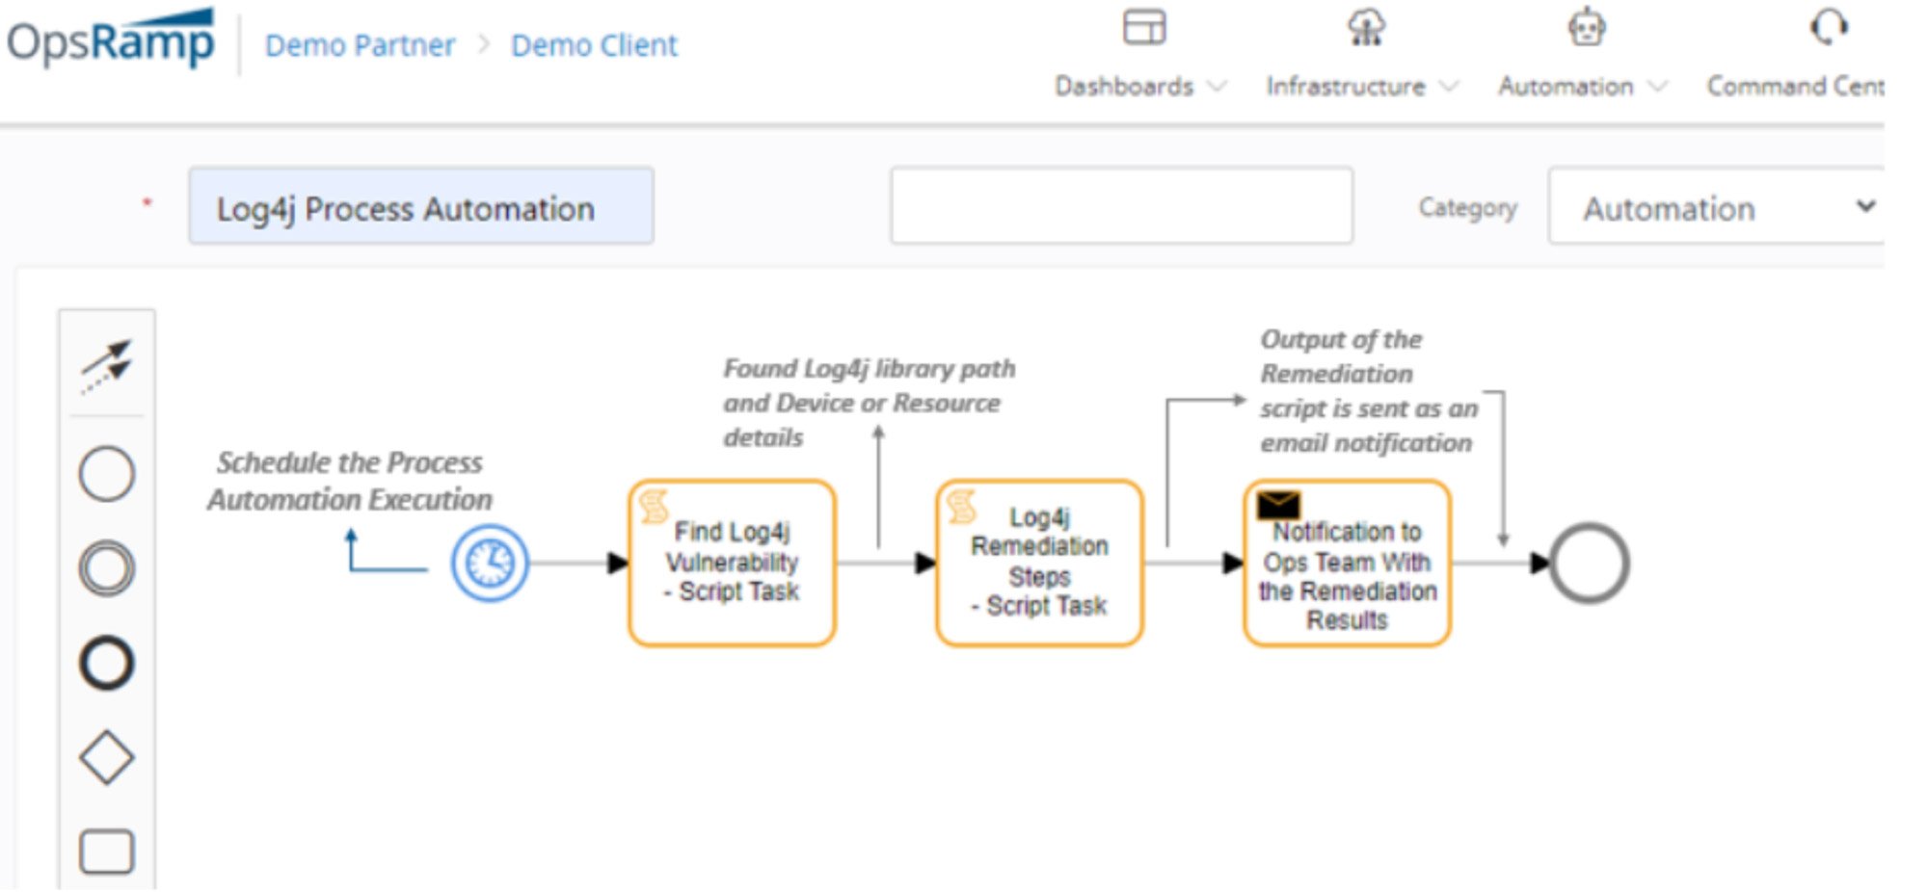
Task: Select the Find Log4j Vulnerability script task
Action: 731,562
